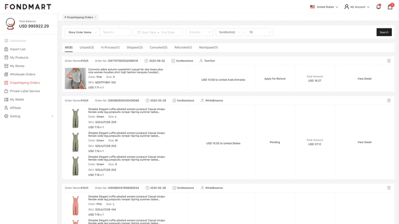
Task: Click the Dropshipping Orders sidebar icon
Action: [x=6, y=83]
